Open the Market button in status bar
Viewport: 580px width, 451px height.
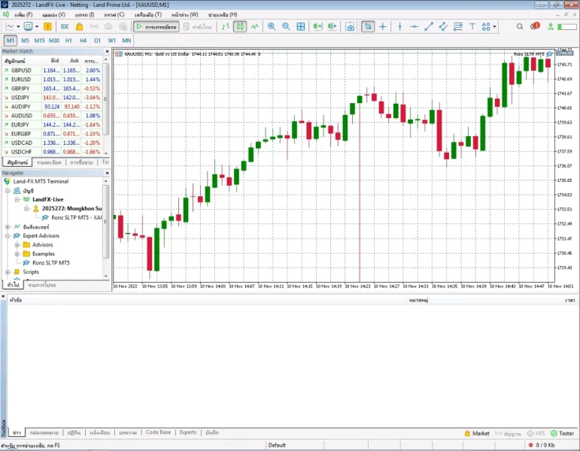[x=476, y=434]
